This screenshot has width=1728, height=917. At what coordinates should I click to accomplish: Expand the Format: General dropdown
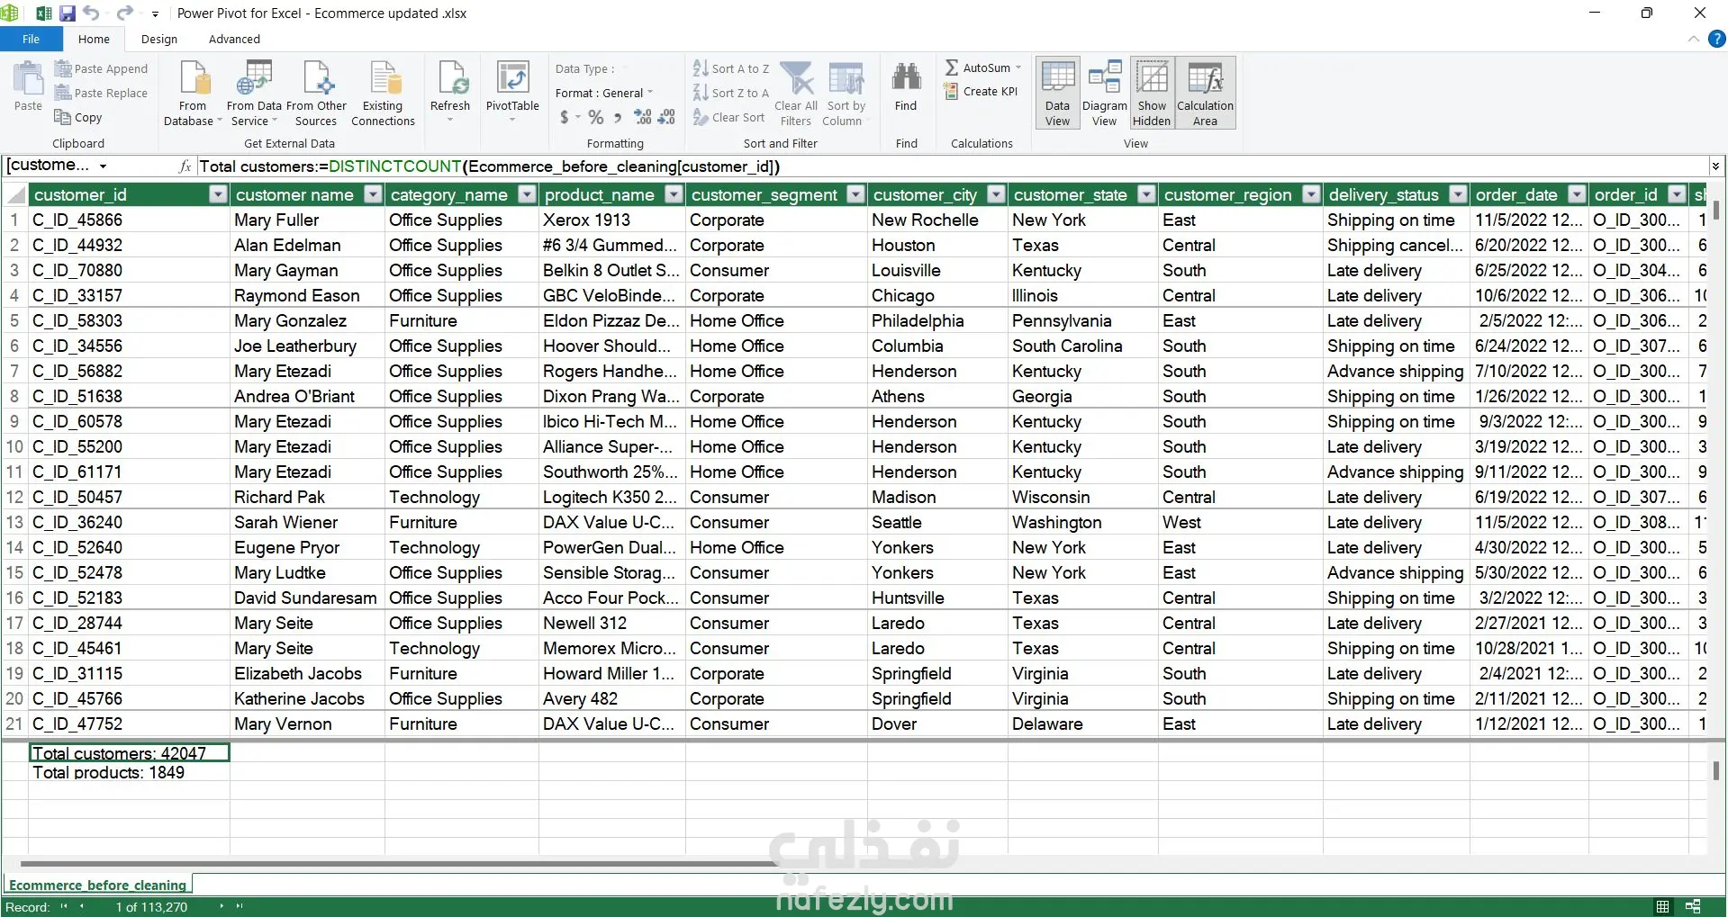pos(604,93)
